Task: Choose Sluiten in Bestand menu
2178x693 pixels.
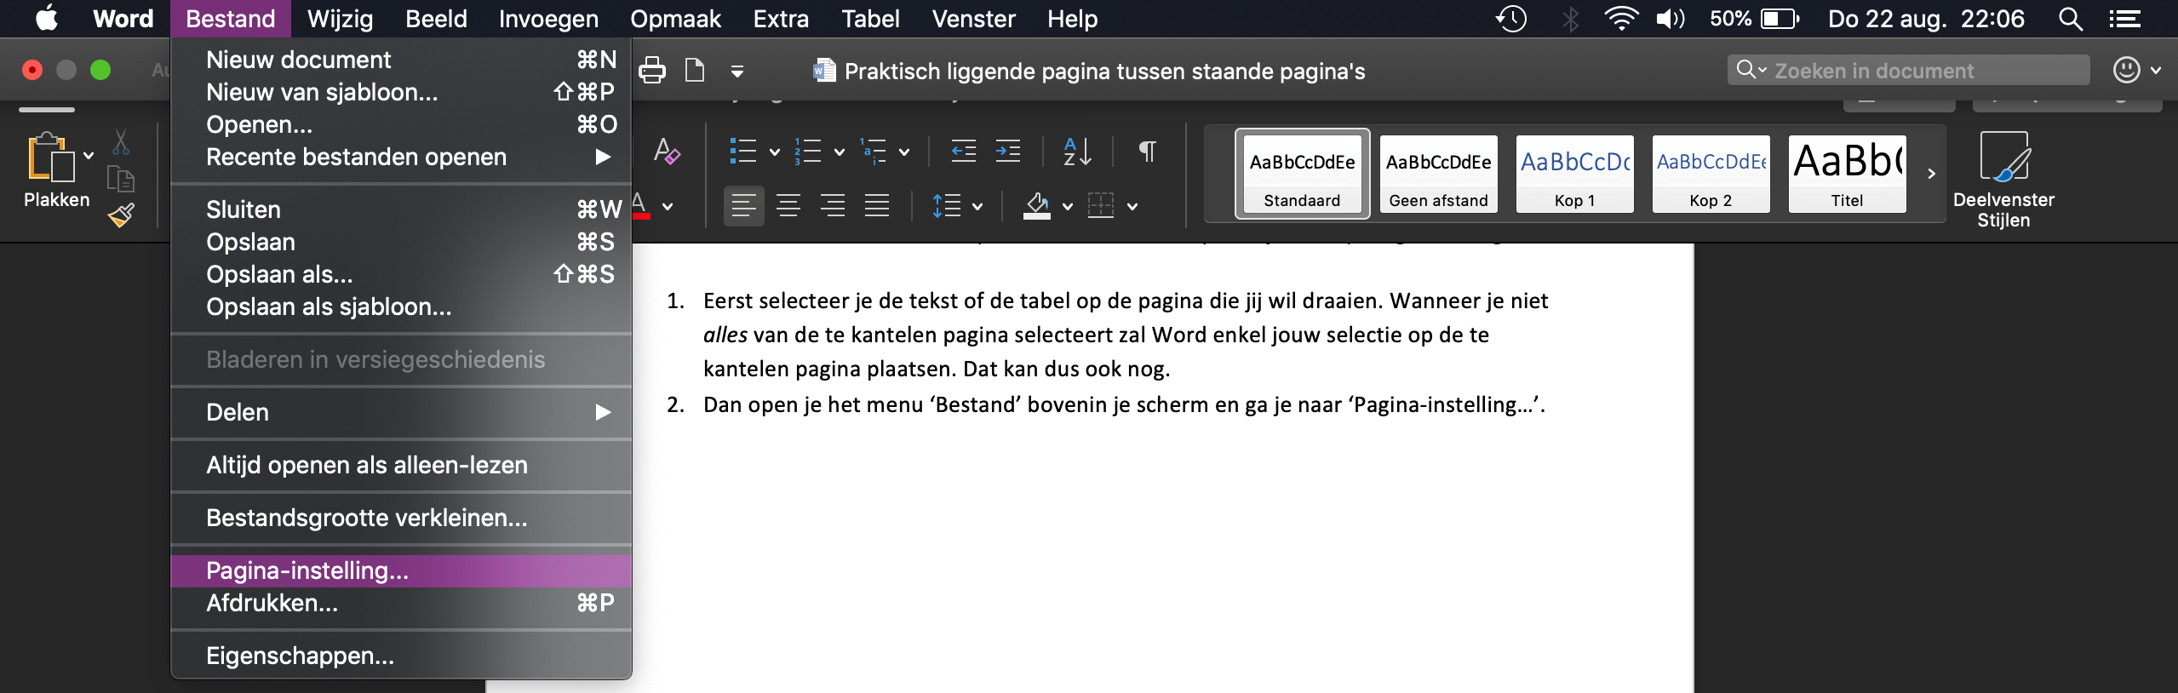Action: (x=401, y=209)
